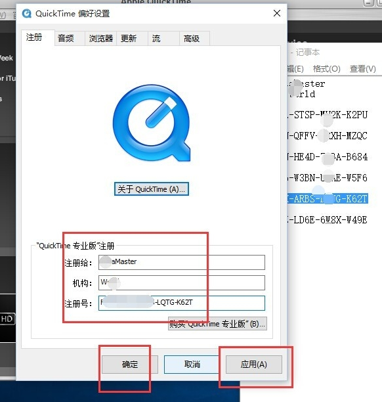
Task: Click the 确定 button
Action: [x=130, y=365]
